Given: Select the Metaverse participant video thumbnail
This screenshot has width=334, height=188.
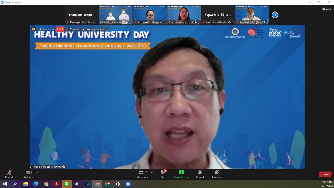Looking at the screenshot, I should tap(116, 15).
